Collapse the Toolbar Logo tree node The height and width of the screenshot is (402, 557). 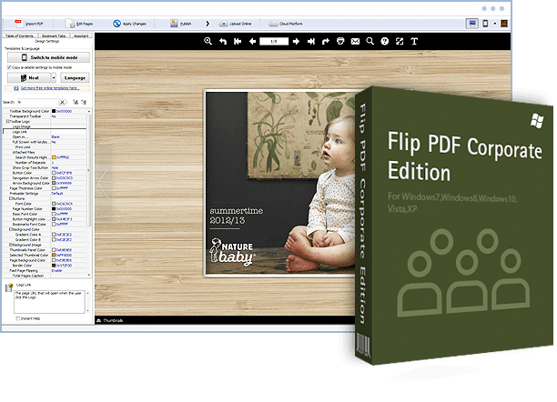8,122
